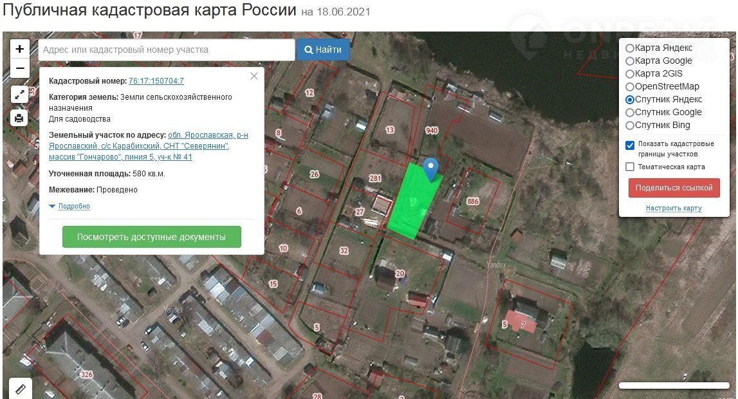Focus the address or cadastral number field
The height and width of the screenshot is (399, 738).
pyautogui.click(x=167, y=50)
